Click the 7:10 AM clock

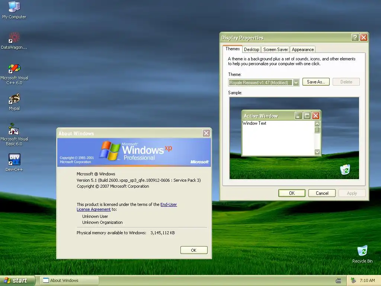pyautogui.click(x=367, y=280)
